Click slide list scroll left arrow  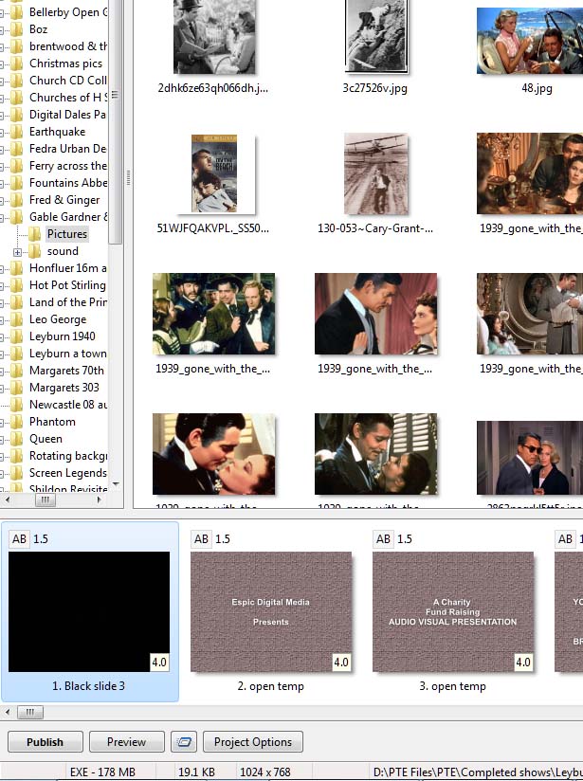point(8,712)
